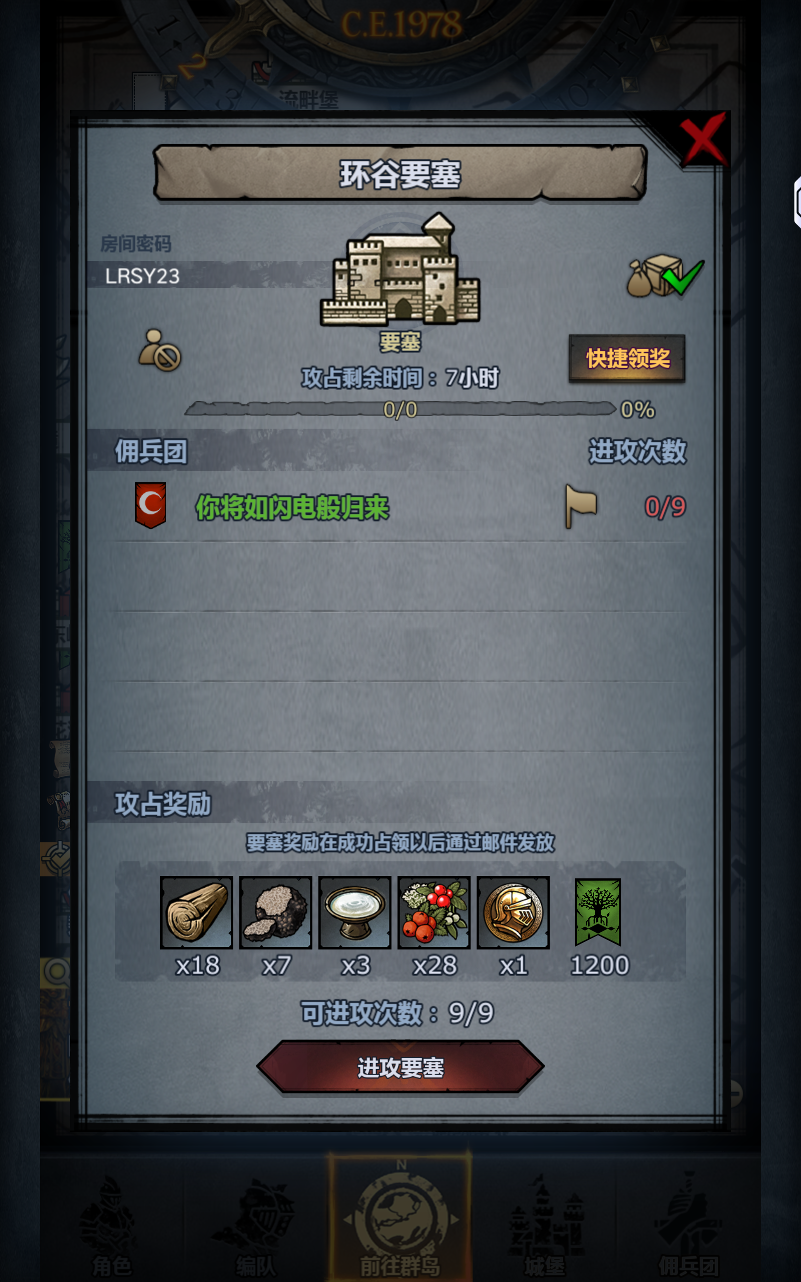This screenshot has width=801, height=1282.
Task: Select the green tree banner reward
Action: [x=598, y=912]
